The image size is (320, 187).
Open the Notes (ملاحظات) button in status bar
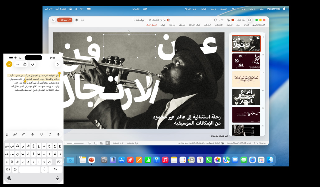[x=132, y=143]
